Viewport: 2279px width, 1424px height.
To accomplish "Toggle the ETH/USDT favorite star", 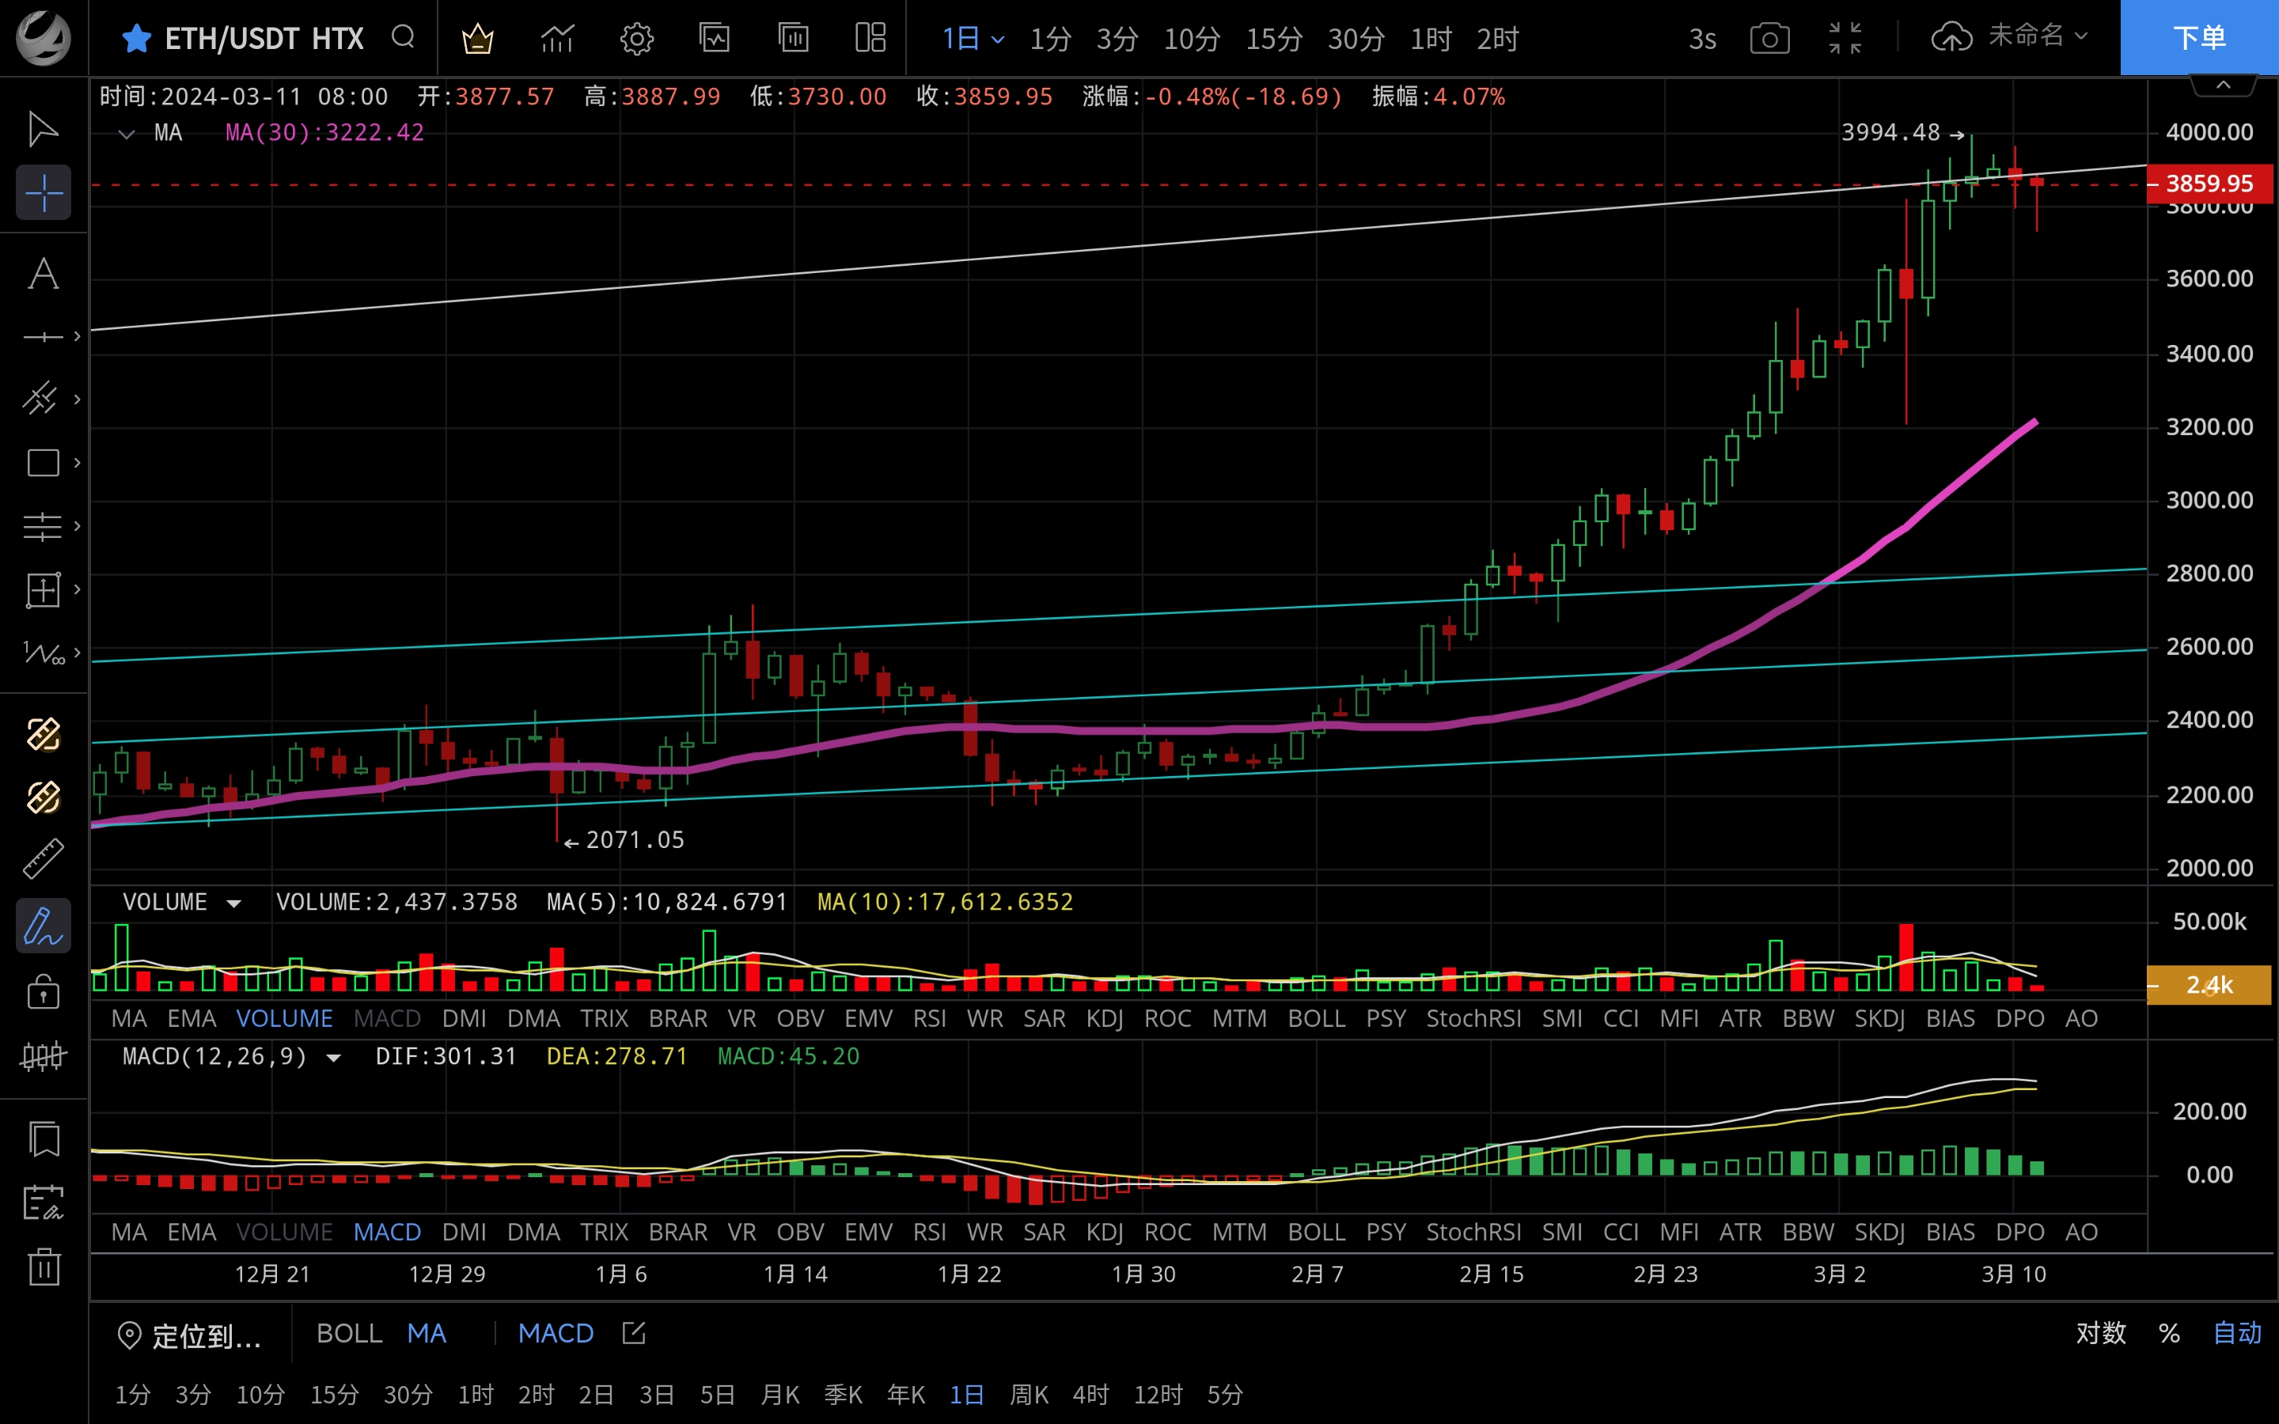I will [137, 39].
